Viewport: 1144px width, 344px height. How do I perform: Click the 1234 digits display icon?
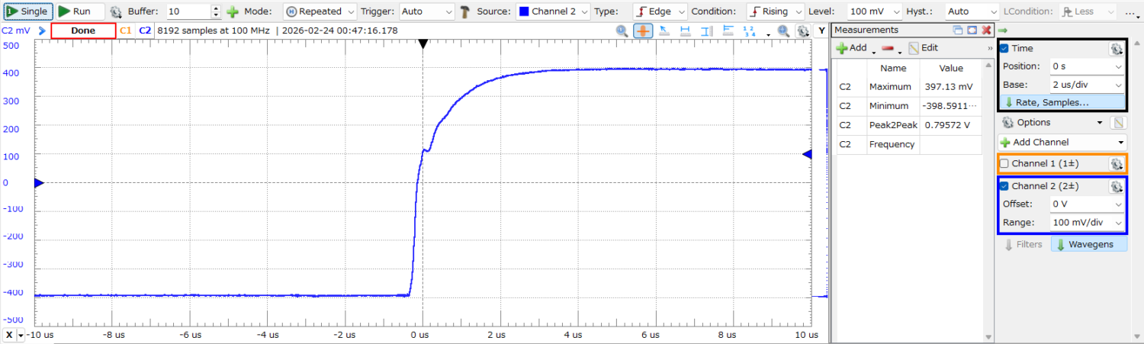pyautogui.click(x=750, y=31)
